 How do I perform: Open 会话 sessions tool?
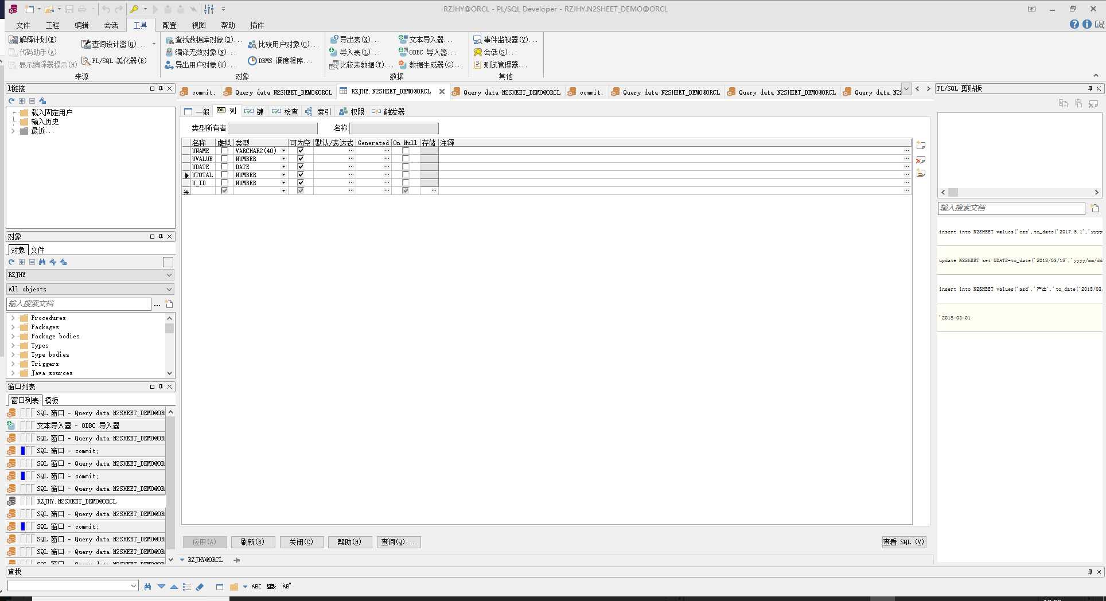pyautogui.click(x=495, y=52)
